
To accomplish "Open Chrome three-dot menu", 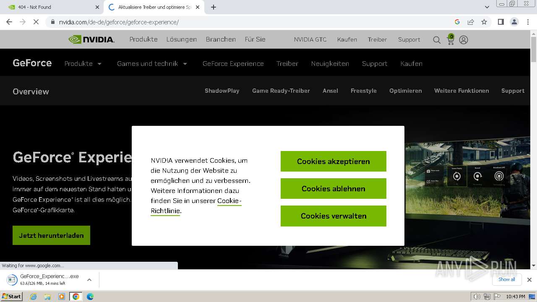I will point(528,22).
